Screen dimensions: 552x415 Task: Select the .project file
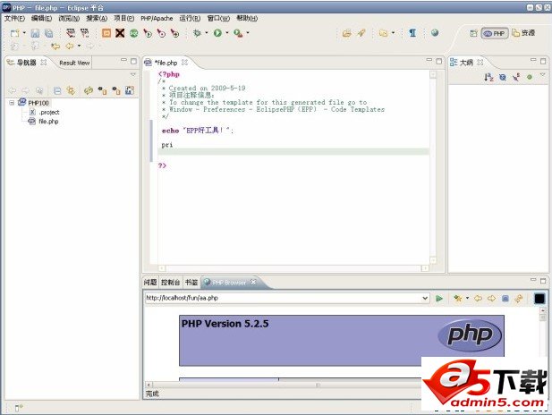click(45, 113)
